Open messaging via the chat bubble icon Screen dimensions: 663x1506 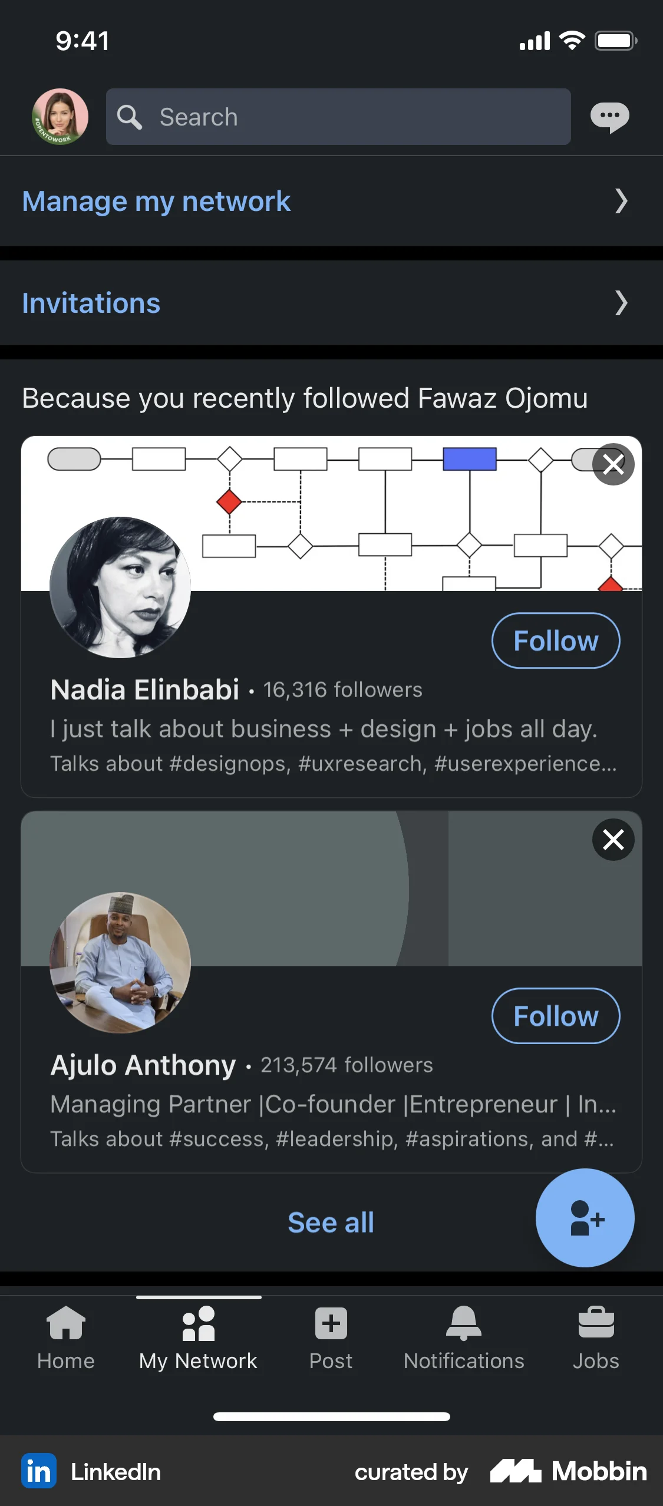tap(611, 117)
